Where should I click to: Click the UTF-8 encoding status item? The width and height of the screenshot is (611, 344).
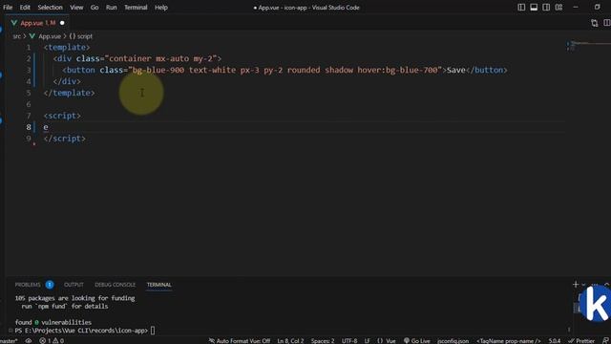(x=349, y=341)
